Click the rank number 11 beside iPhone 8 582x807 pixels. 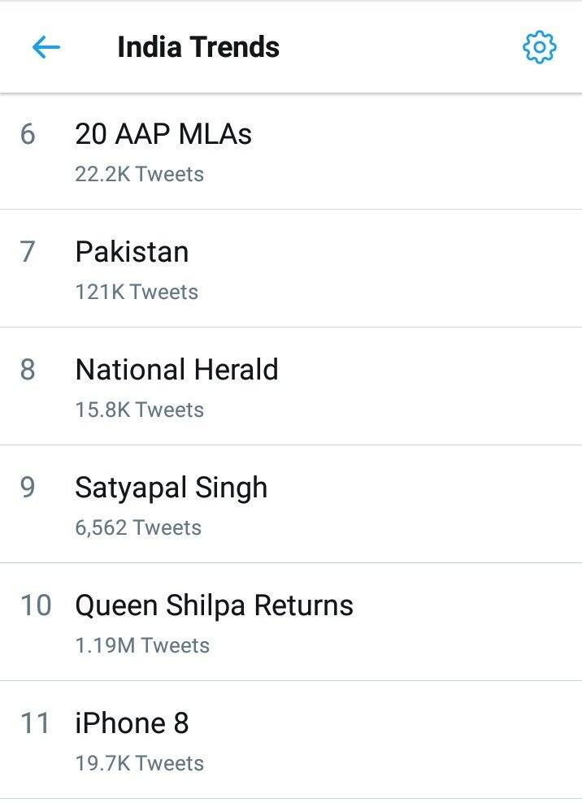[x=34, y=723]
